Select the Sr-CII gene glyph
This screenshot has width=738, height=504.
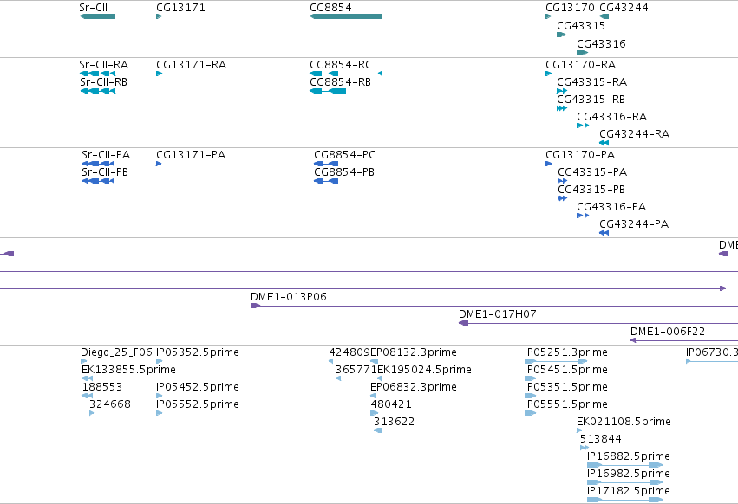click(x=97, y=16)
